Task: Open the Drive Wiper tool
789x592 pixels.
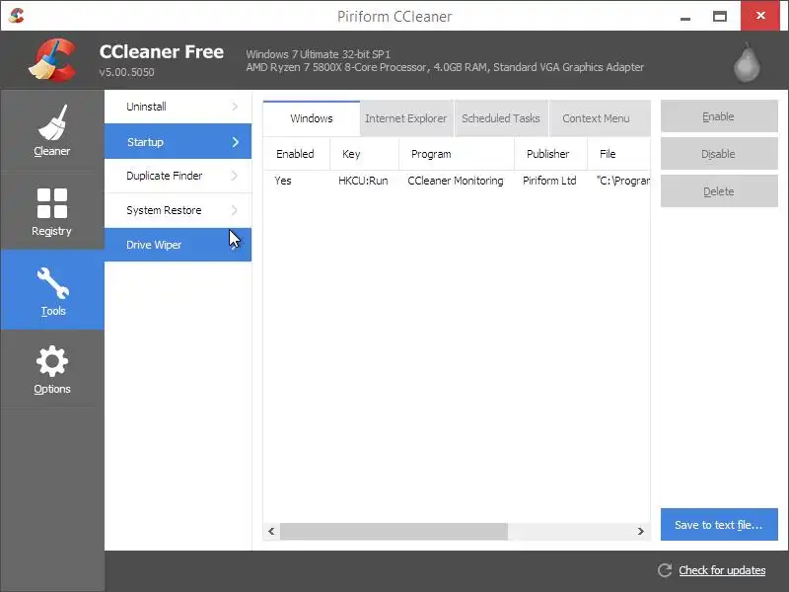Action: pyautogui.click(x=178, y=245)
